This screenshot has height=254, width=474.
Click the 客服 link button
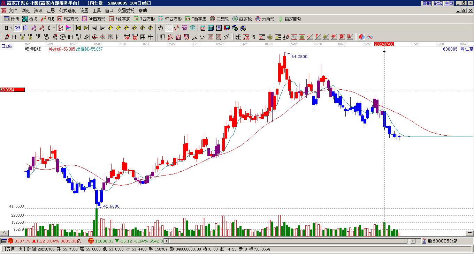427,3
